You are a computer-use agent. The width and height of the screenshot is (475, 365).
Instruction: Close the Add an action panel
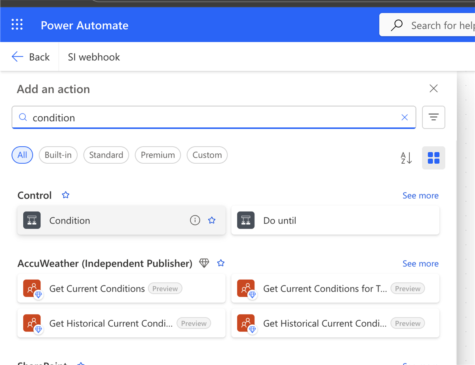[433, 89]
